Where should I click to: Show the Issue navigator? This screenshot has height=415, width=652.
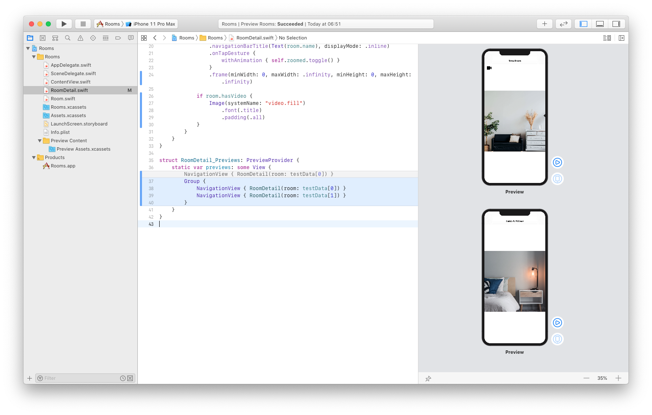click(80, 37)
